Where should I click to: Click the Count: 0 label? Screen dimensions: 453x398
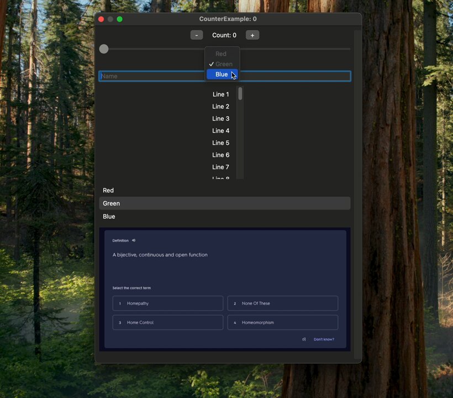(224, 35)
